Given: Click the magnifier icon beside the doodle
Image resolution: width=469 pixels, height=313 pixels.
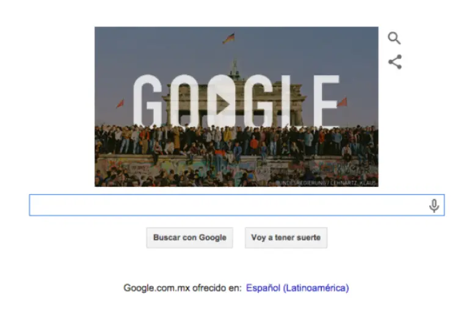Looking at the screenshot, I should 394,38.
